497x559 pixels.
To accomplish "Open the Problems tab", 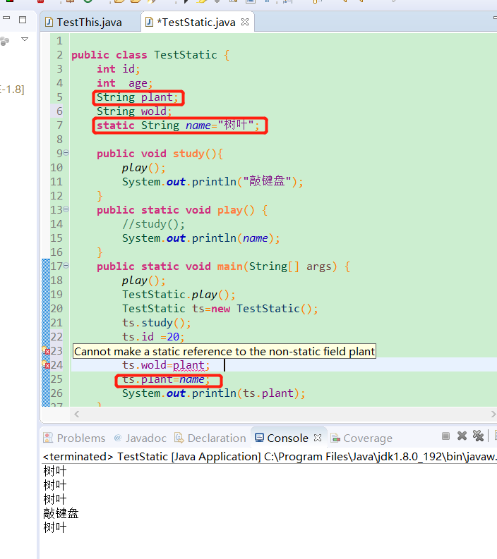I will click(x=74, y=438).
